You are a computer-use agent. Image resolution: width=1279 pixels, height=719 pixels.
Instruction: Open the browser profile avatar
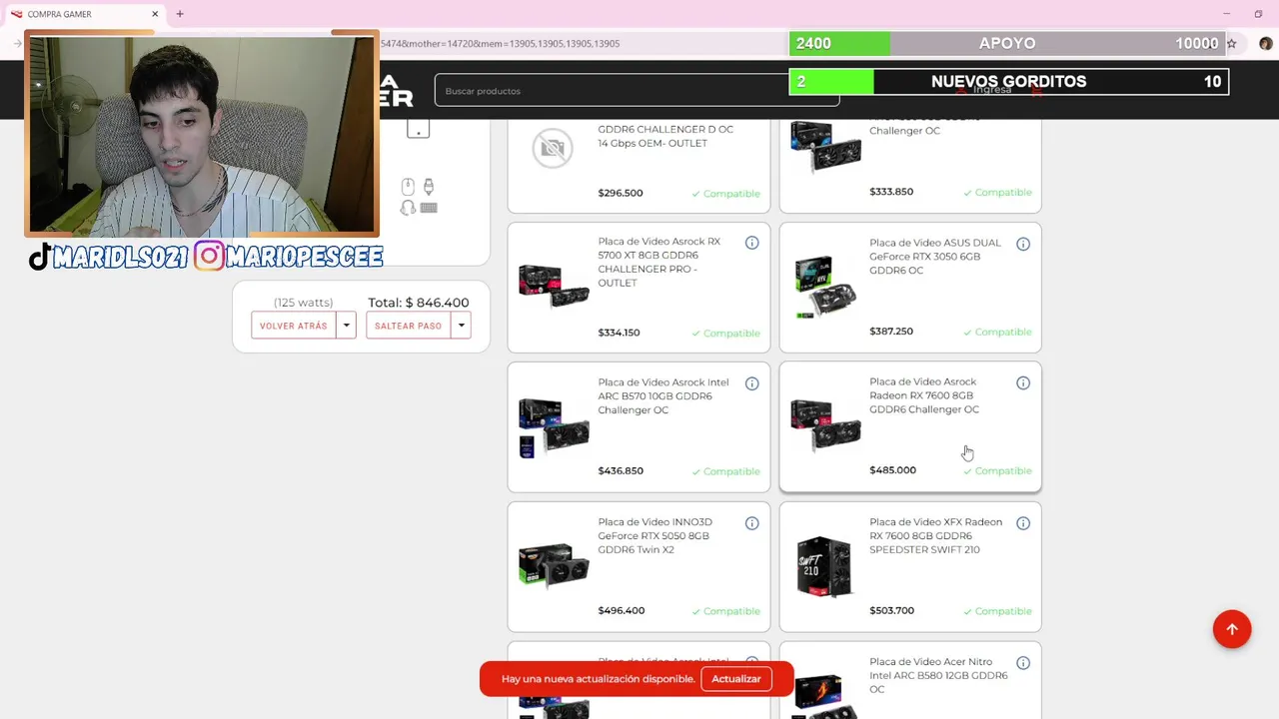(x=1265, y=44)
